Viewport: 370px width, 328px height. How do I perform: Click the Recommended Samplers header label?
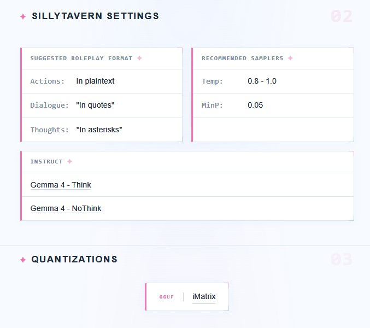(x=242, y=58)
